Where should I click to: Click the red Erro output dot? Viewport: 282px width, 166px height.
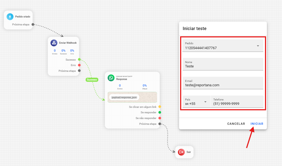(79, 65)
